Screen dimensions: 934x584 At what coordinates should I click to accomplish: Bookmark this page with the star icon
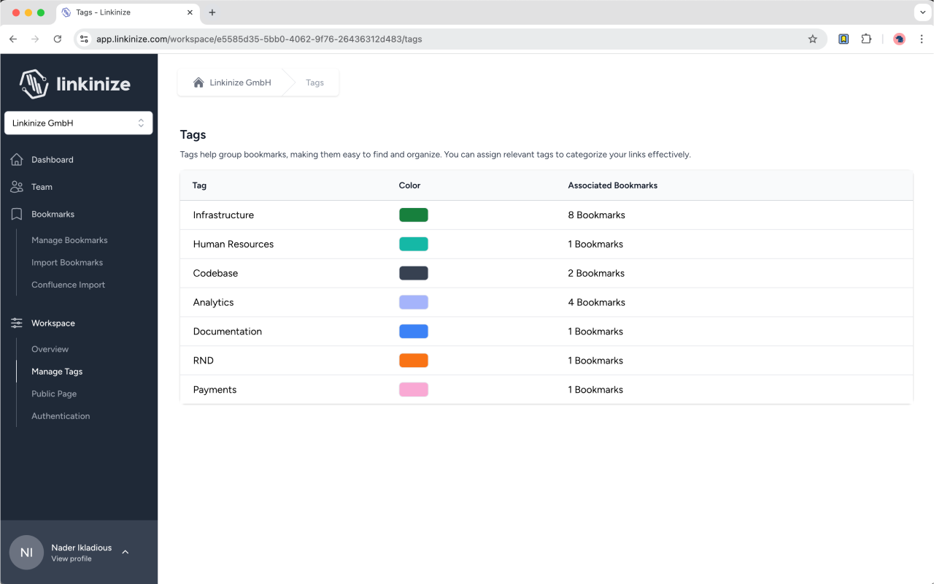(812, 39)
